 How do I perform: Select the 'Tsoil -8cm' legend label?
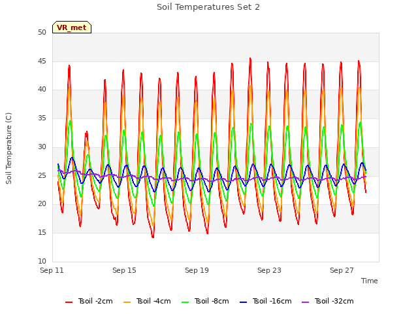coord(212,301)
